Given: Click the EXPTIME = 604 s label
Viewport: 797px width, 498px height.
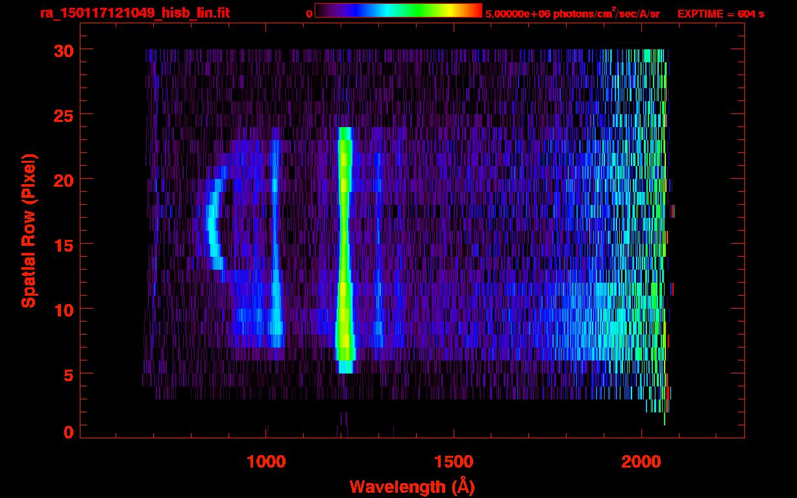Looking at the screenshot, I should [720, 14].
